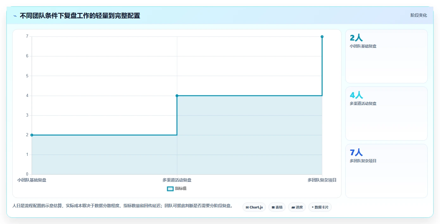Click the 进度 tag pill
This screenshot has width=440, height=224.
[297, 207]
